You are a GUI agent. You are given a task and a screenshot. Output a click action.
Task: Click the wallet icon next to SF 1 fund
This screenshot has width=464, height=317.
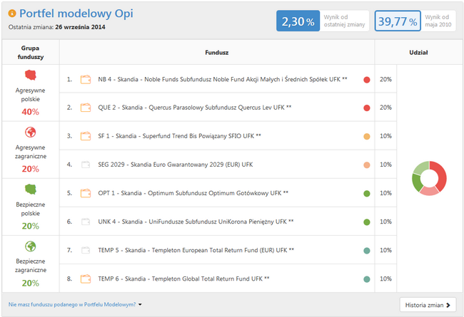86,136
